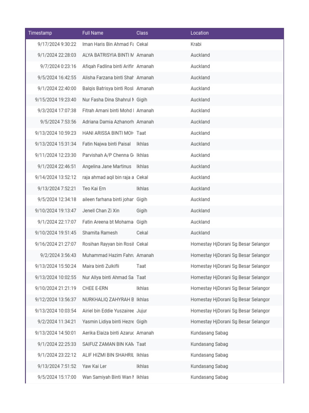Screen dimensions: 309x413
Task: Click Jenell Chan Zi Xin name
Action: [x=101, y=211]
